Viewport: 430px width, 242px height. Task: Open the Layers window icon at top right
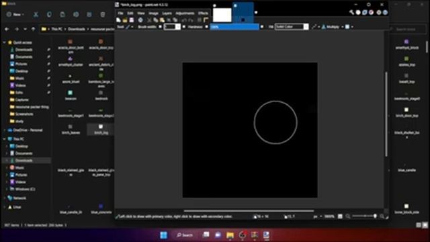pyautogui.click(x=365, y=12)
